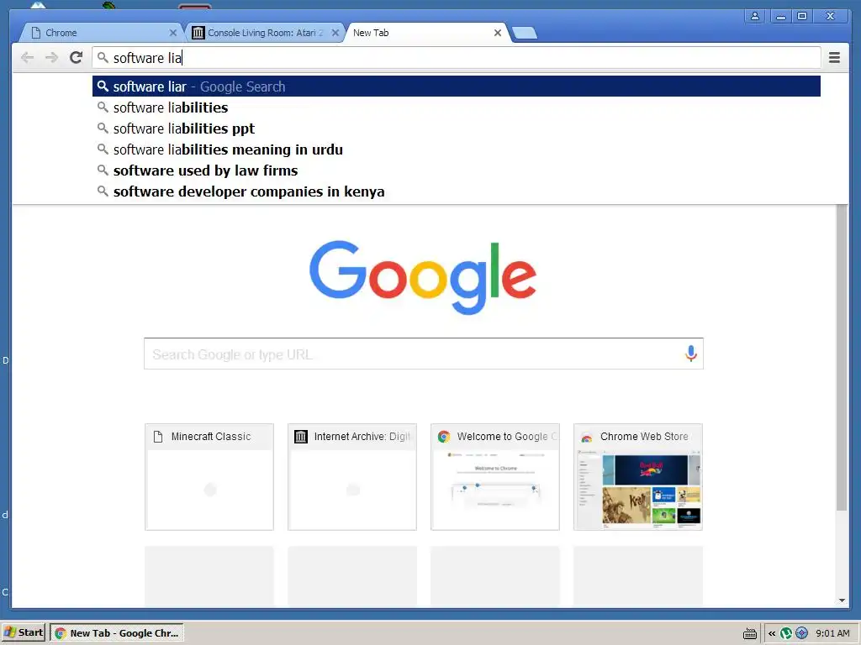Click the Minecraft Classic tile page icon
Viewport: 861px width, 645px height.
coord(158,437)
